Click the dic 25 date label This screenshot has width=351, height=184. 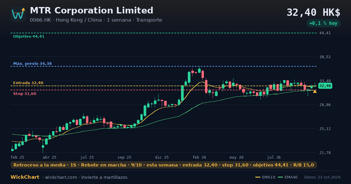click(x=162, y=157)
